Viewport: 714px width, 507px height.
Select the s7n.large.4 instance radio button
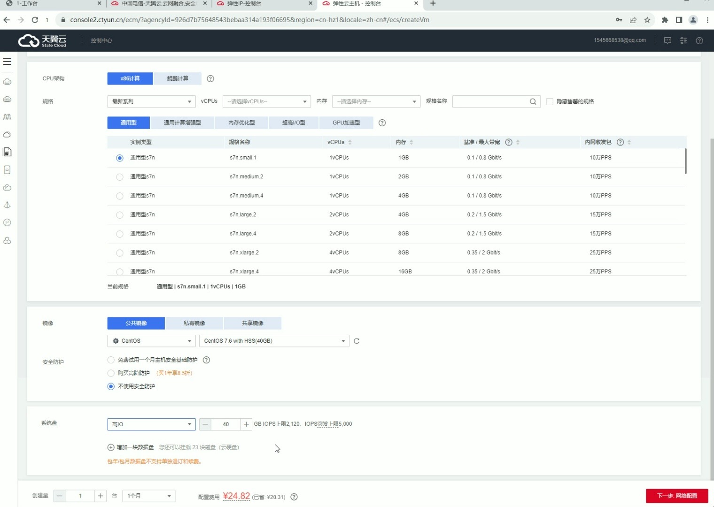(120, 234)
